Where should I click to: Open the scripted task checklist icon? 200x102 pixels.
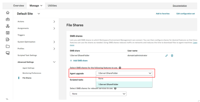click(8, 40)
